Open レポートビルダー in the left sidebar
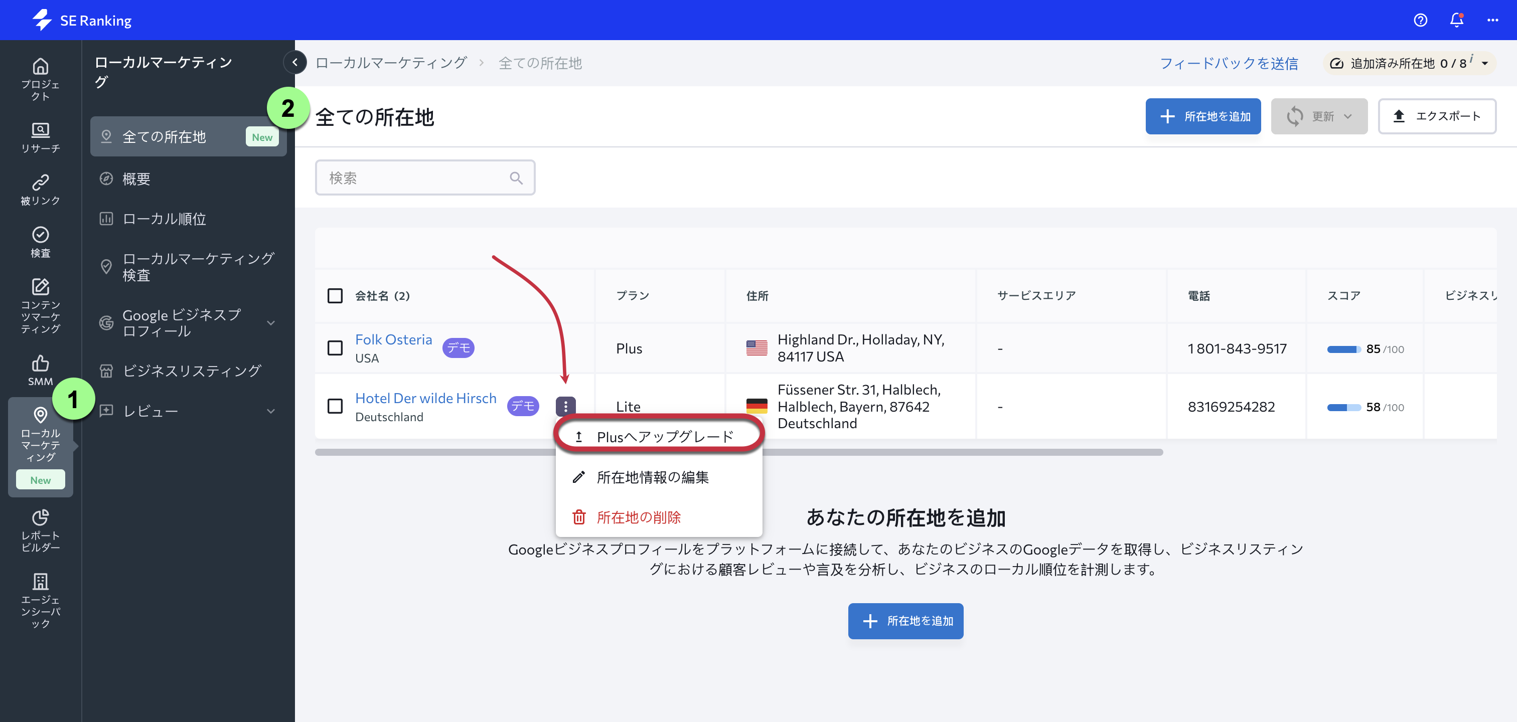 (40, 530)
